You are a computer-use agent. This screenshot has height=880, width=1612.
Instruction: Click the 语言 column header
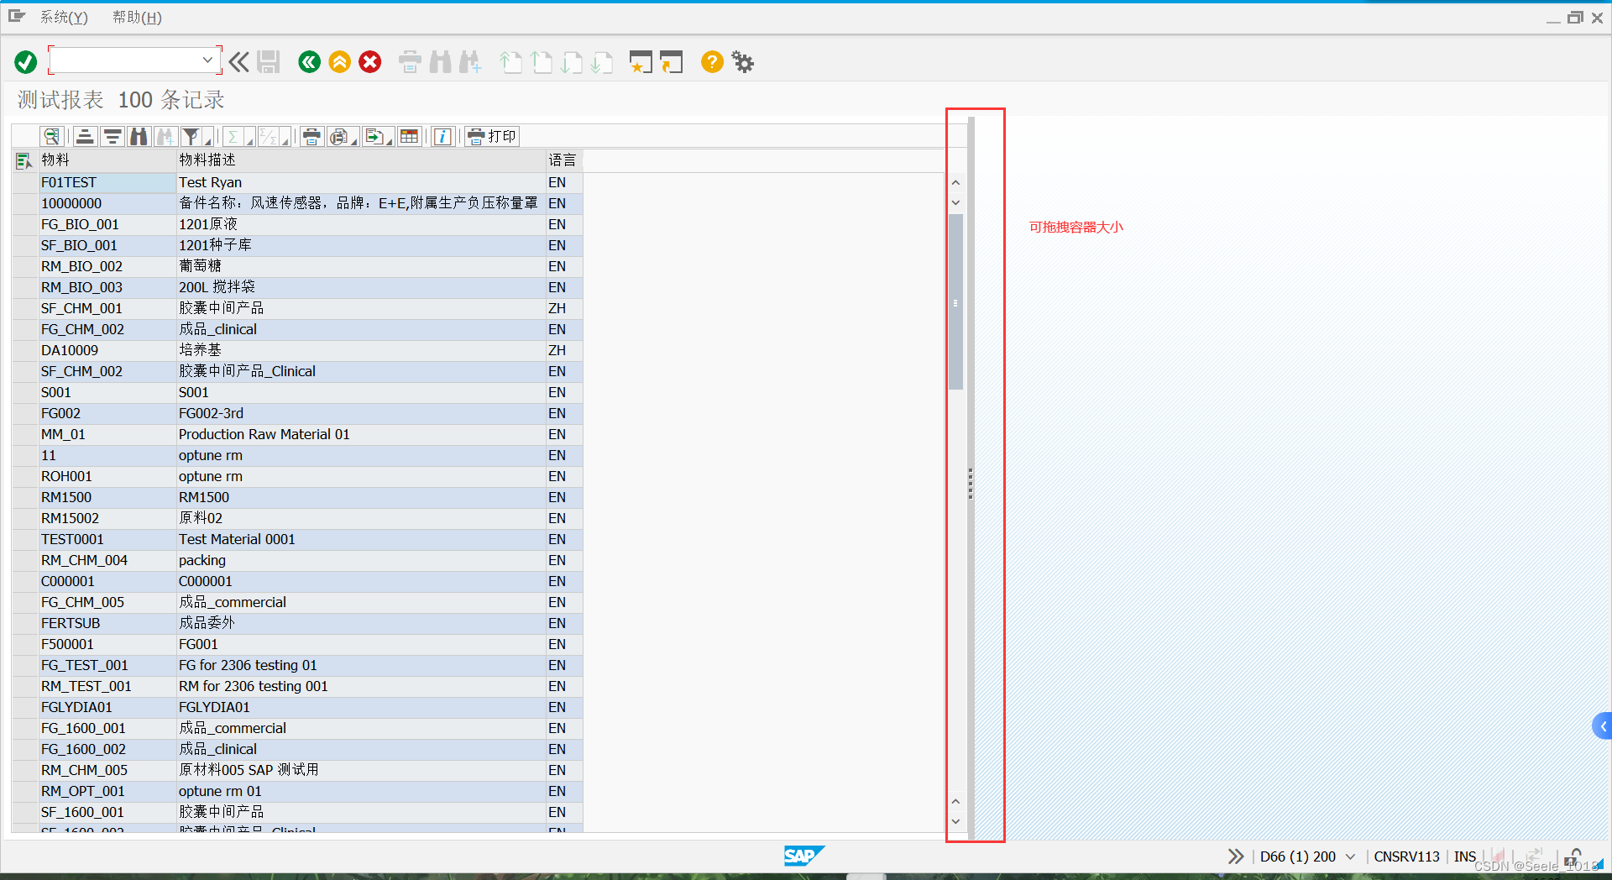[563, 160]
